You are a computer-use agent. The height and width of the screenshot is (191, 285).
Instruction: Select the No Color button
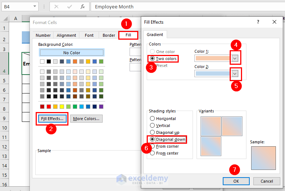point(72,53)
